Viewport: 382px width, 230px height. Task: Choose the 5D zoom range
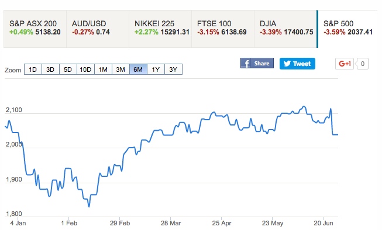click(68, 69)
